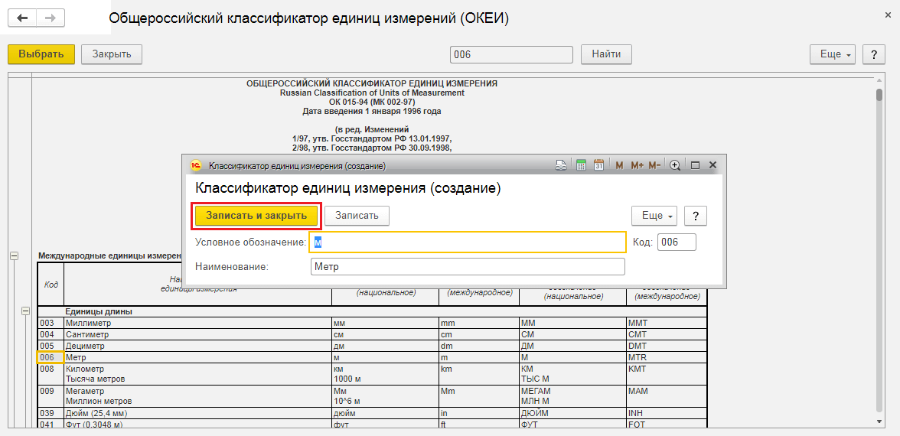Click the 1C logo icon in dialog titlebar
Viewport: 900px width, 436px height.
pyautogui.click(x=195, y=165)
